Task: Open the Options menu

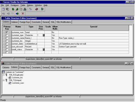Action: pyautogui.click(x=30, y=5)
